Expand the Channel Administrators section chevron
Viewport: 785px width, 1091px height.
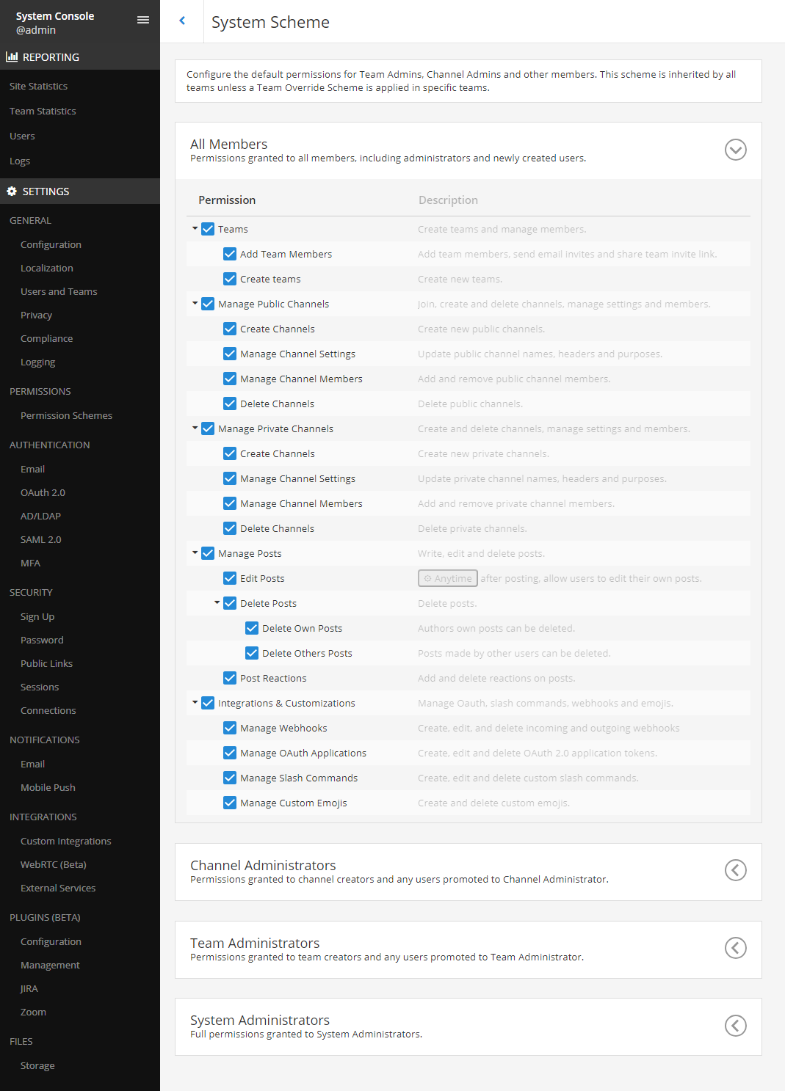pyautogui.click(x=735, y=870)
